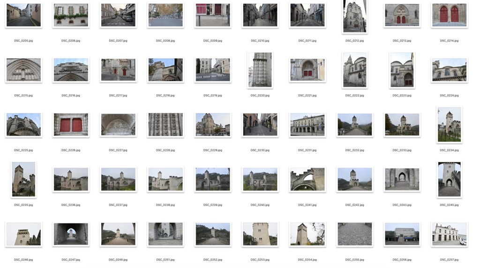Select the DSC_0221.jpg portal thumbnail
Screen dimensions: 480x268
[x=307, y=70]
